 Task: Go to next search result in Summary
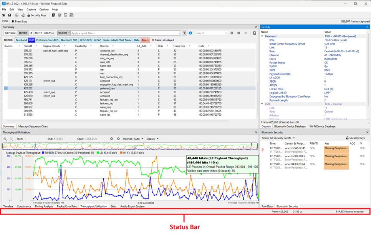pyautogui.click(x=239, y=33)
